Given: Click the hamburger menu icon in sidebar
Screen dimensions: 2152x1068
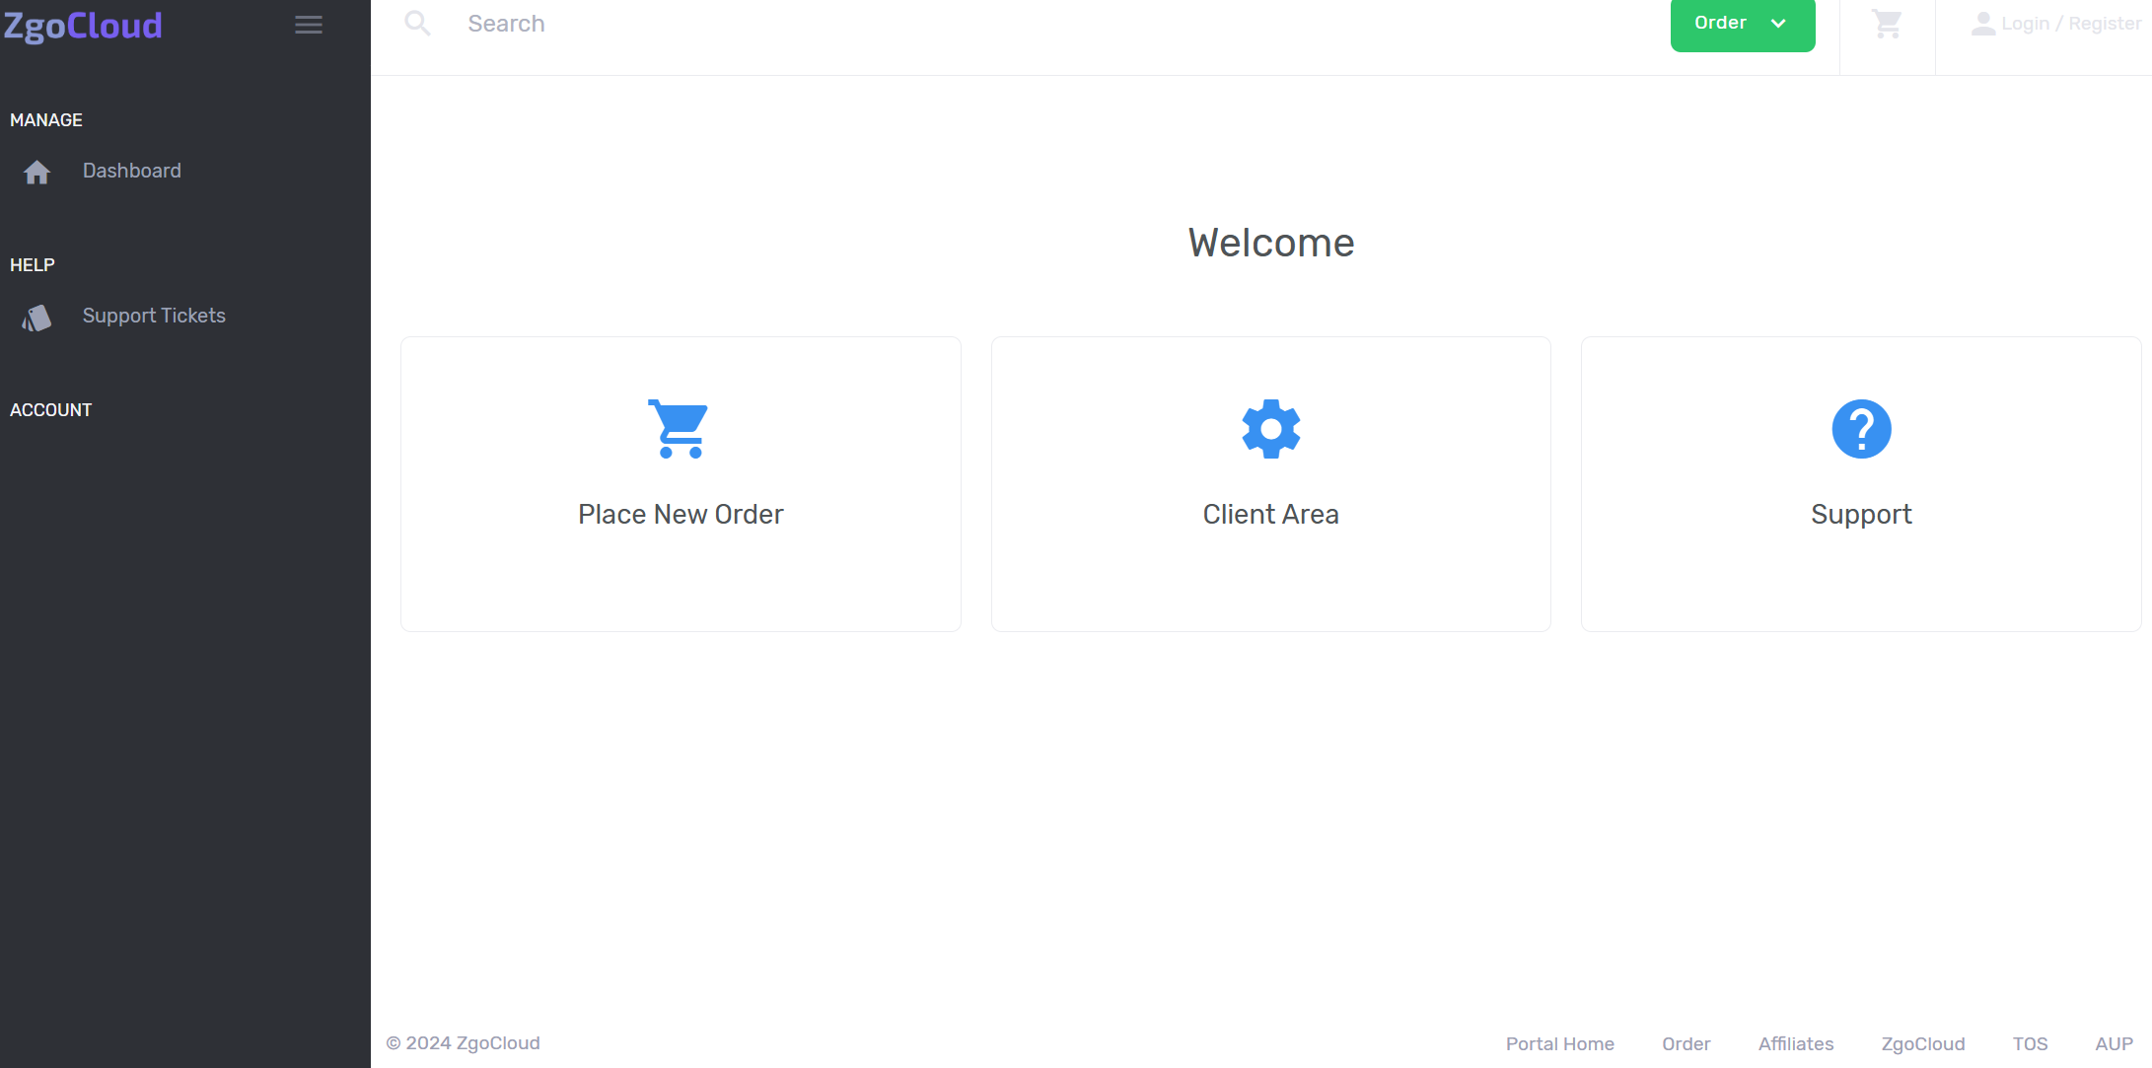Looking at the screenshot, I should 309,25.
